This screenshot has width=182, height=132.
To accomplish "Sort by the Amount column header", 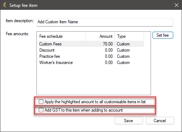I will point(100,36).
